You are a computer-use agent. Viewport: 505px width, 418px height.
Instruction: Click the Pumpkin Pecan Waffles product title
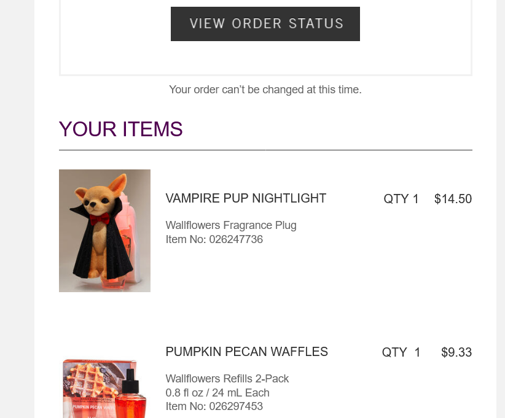[x=246, y=352]
